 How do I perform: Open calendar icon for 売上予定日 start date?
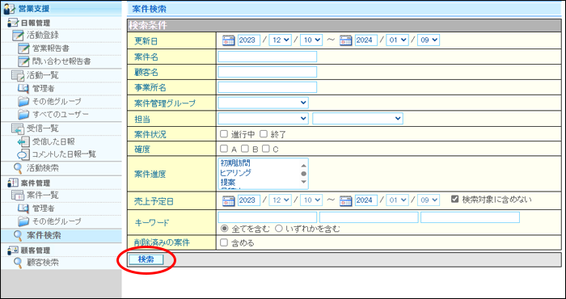coord(229,200)
